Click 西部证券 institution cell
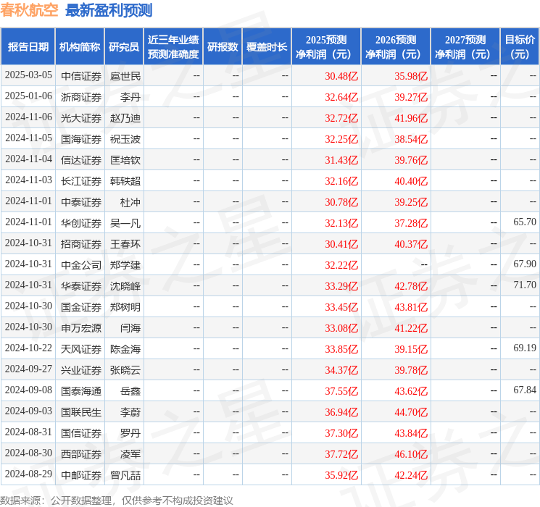The height and width of the screenshot is (507, 540). (x=81, y=454)
